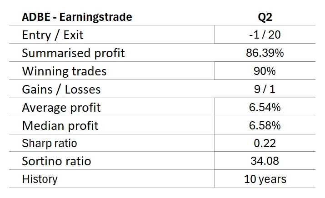Click the Entry / Exit row label

(x=53, y=35)
